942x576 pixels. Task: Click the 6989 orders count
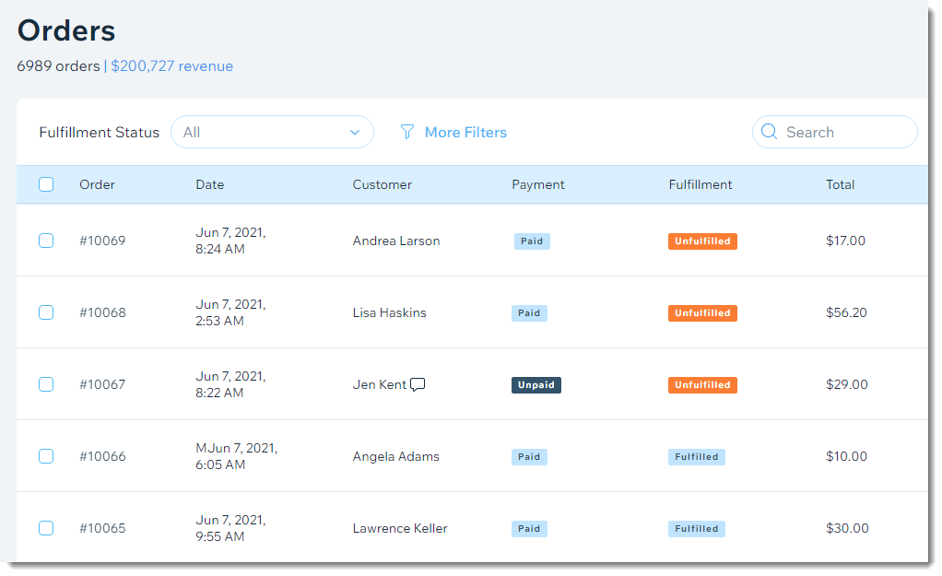tap(58, 66)
